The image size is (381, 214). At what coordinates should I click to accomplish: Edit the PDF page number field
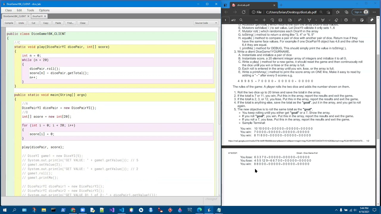click(226, 20)
